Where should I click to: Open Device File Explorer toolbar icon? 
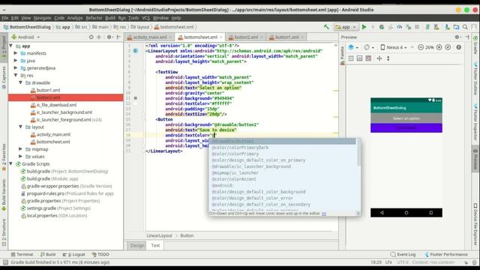[x=456, y=27]
